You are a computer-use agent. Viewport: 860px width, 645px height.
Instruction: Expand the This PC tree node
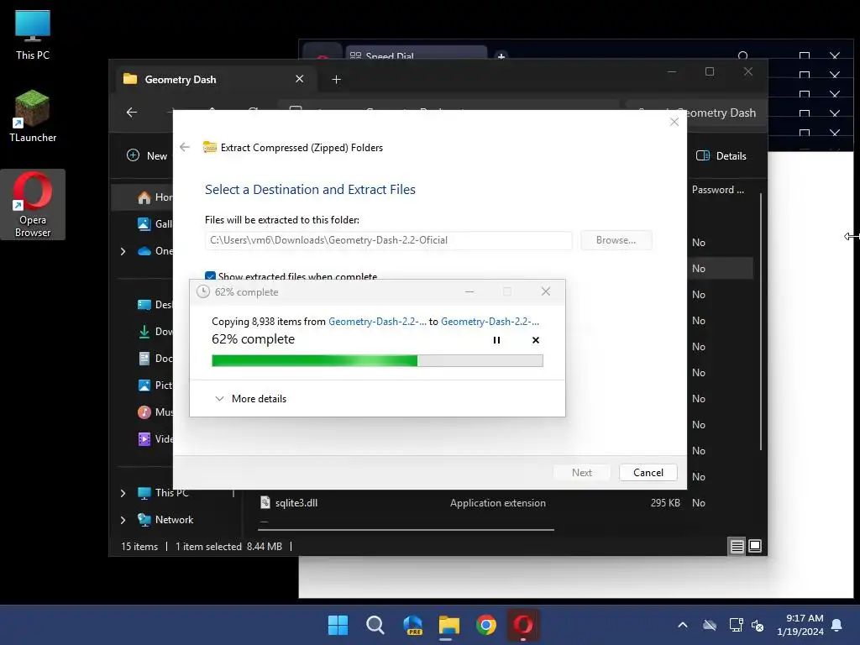123,493
